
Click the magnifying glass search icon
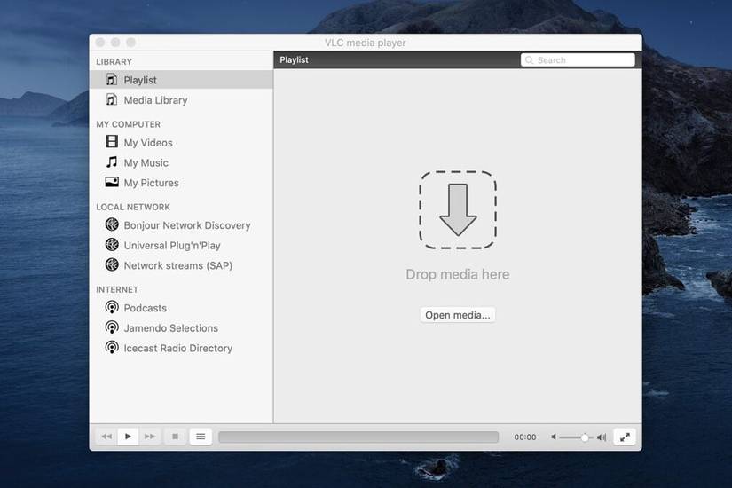529,59
